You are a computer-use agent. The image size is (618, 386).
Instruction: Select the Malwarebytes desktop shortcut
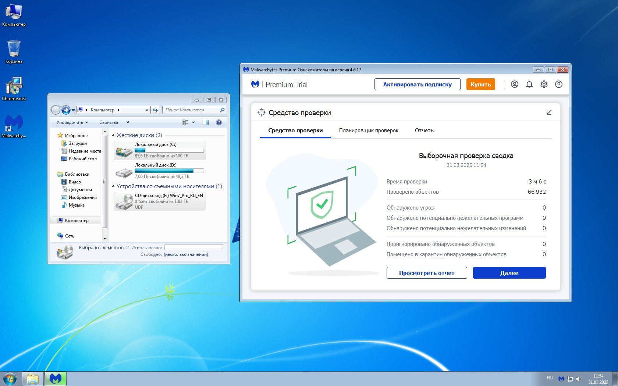tap(14, 126)
